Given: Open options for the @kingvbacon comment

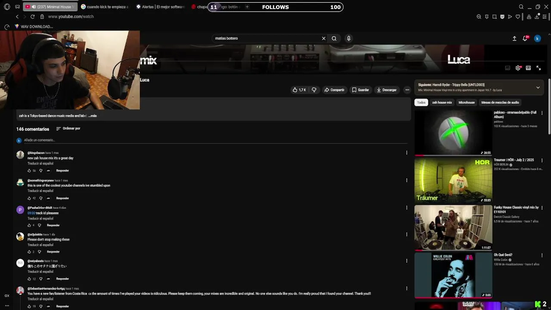Looking at the screenshot, I should (x=407, y=152).
